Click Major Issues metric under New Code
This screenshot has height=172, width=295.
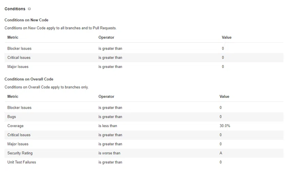click(x=18, y=67)
